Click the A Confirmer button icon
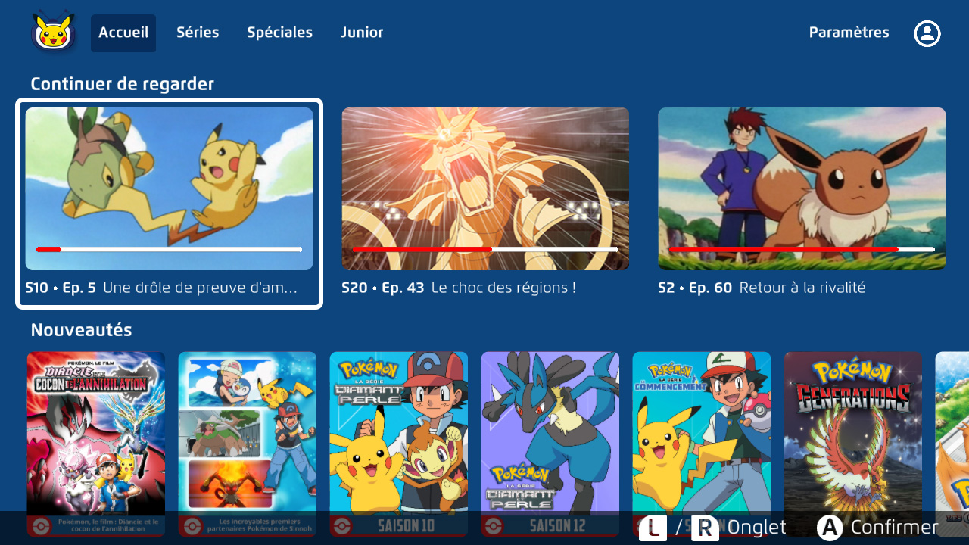Image resolution: width=969 pixels, height=545 pixels. point(830,528)
